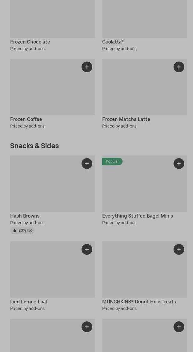Click the Snacks & Sides section heading
Screen dimensions: 193x352
[x=34, y=146]
